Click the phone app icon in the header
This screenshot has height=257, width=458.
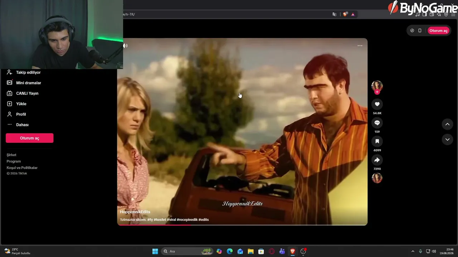(420, 31)
